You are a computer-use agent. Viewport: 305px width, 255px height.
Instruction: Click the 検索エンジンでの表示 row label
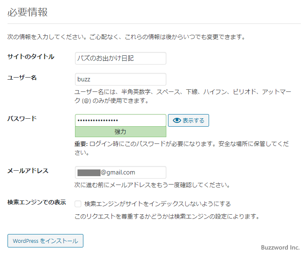click(x=37, y=202)
